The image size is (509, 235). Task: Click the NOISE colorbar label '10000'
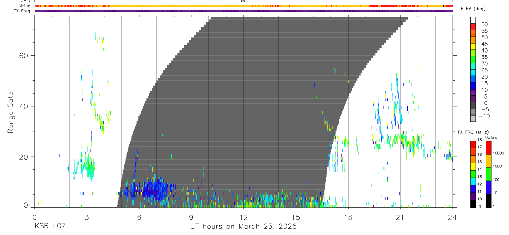click(x=498, y=153)
